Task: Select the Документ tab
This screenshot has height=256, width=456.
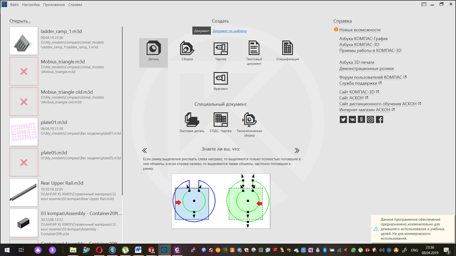Action: tap(201, 31)
